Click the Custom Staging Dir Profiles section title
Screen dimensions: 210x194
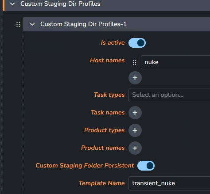pyautogui.click(x=60, y=4)
